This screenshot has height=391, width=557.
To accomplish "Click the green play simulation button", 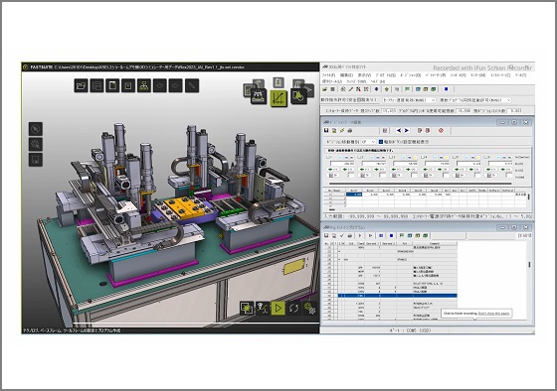I will click(278, 308).
